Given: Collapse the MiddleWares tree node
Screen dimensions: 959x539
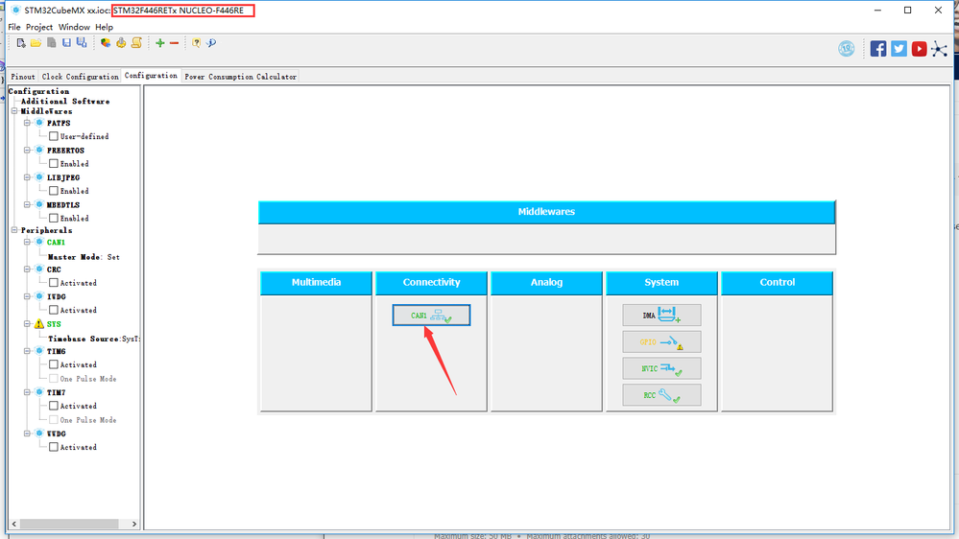Looking at the screenshot, I should (14, 111).
